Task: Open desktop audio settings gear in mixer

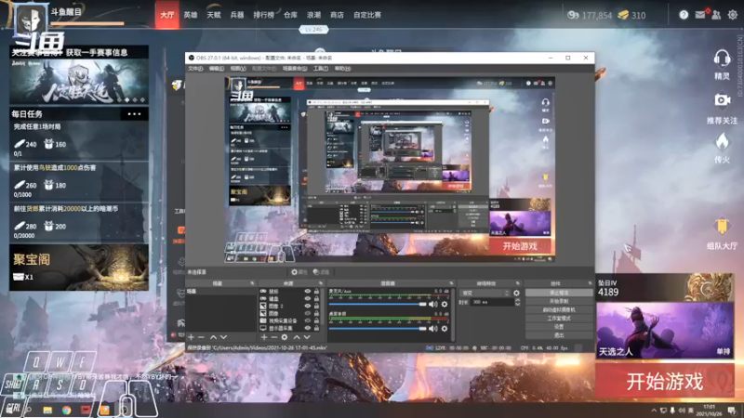Action: pyautogui.click(x=445, y=329)
